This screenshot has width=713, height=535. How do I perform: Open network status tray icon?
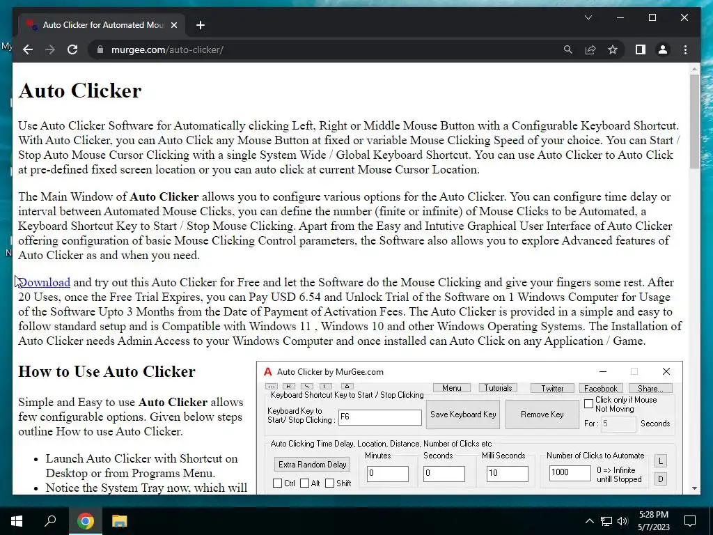[606, 521]
